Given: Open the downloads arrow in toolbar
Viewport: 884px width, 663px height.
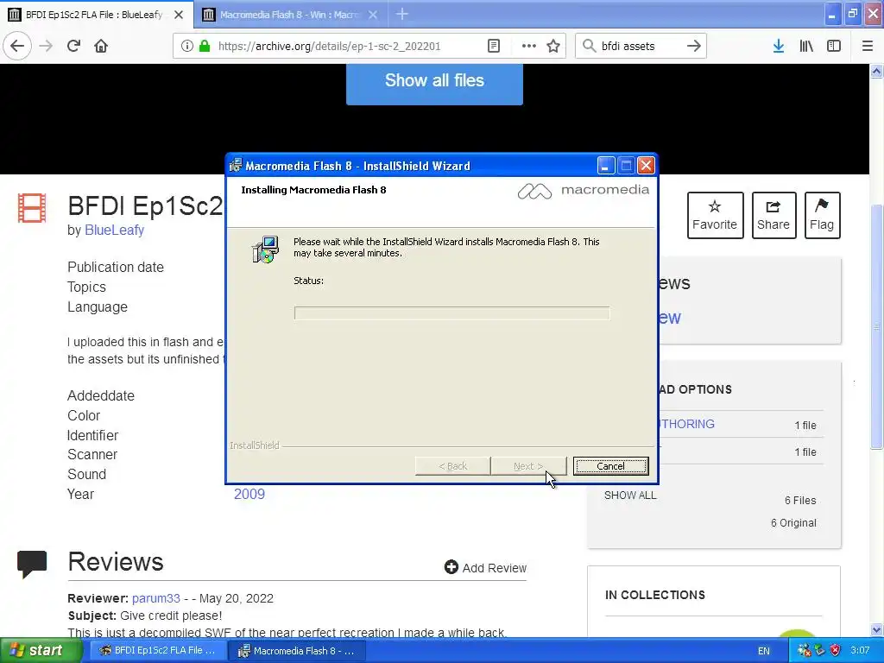Looking at the screenshot, I should [x=778, y=46].
